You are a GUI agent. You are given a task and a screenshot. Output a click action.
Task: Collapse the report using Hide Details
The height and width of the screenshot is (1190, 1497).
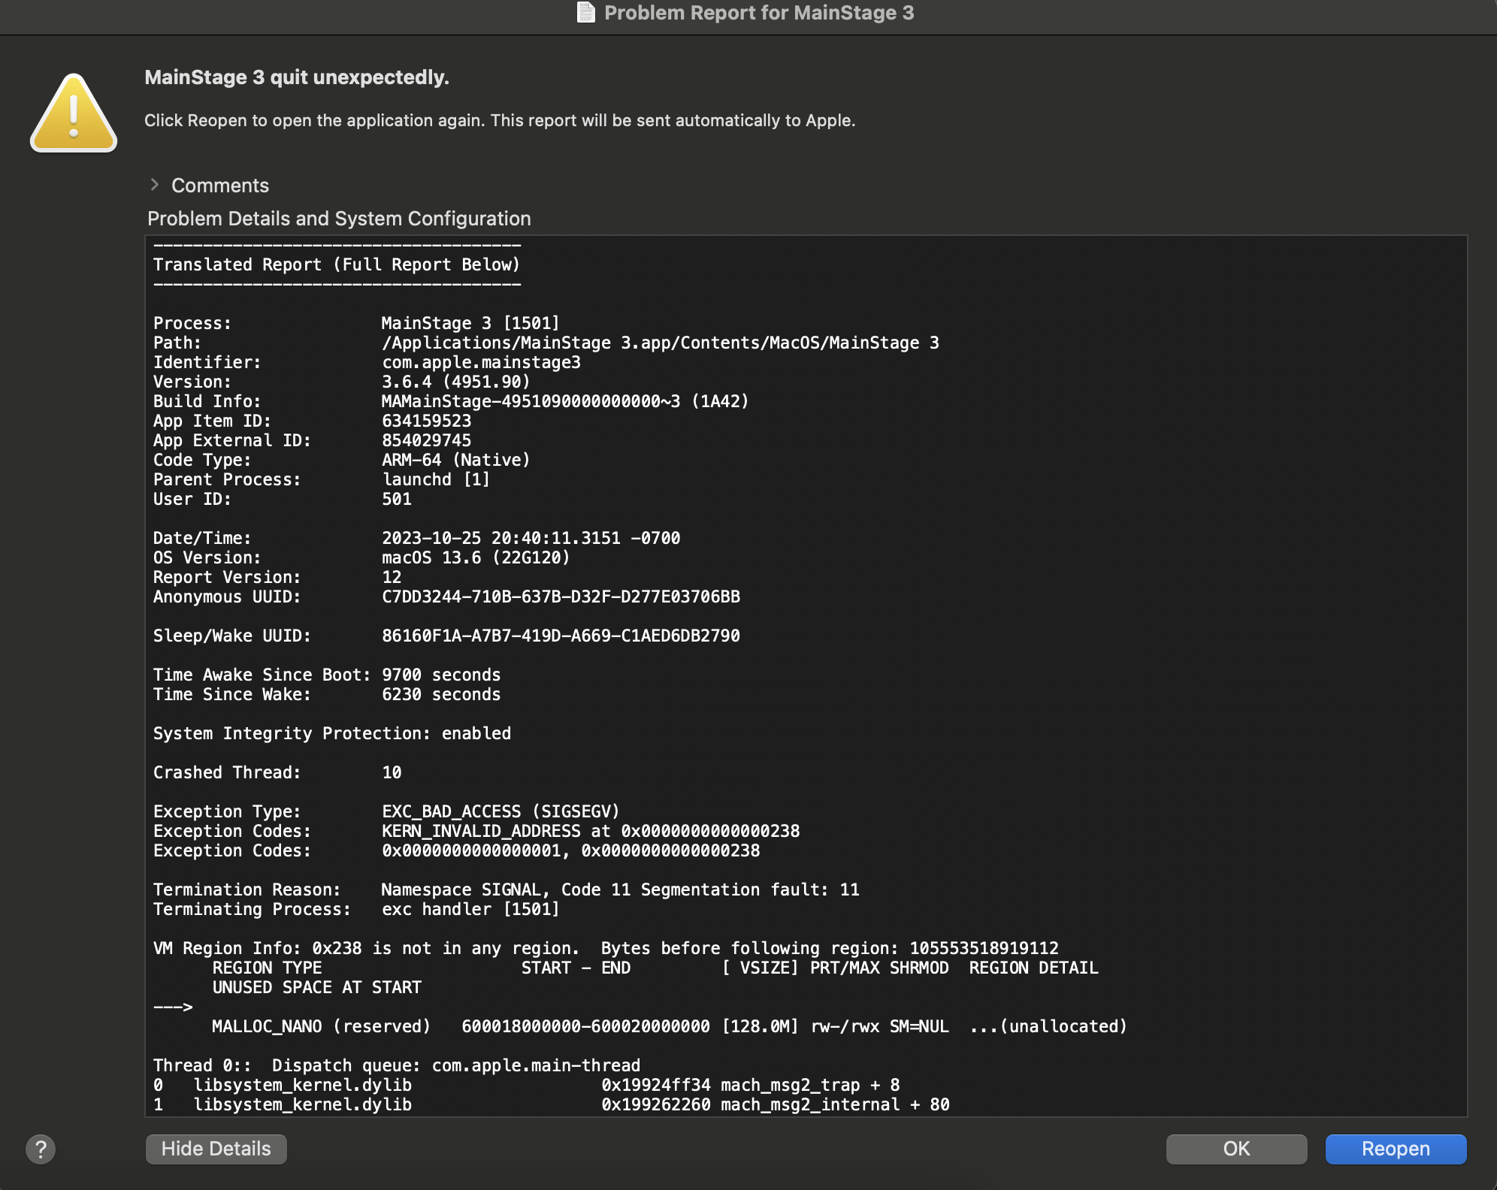click(216, 1149)
